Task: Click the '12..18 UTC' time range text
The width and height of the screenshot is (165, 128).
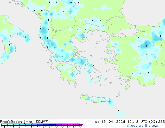Action: coord(137,122)
